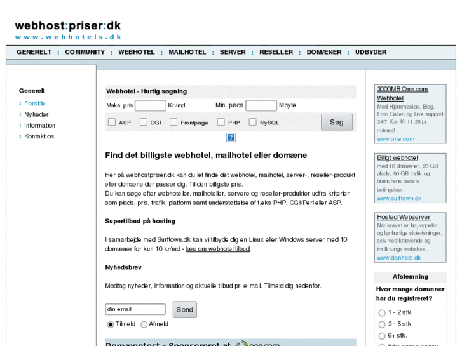Toggle the PHP checkbox
The height and width of the screenshot is (346, 462).
[221, 122]
